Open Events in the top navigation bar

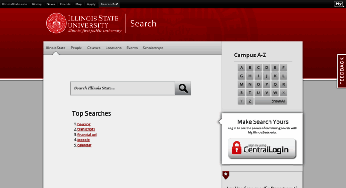click(x=65, y=4)
